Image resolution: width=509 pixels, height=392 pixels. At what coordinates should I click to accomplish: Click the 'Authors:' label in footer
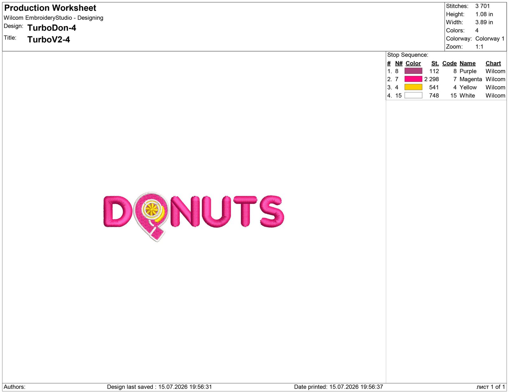click(x=15, y=387)
